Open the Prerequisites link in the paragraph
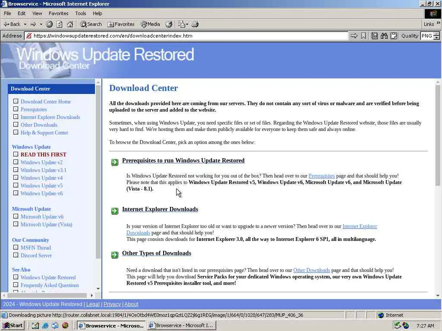The image size is (442, 331). tap(322, 176)
